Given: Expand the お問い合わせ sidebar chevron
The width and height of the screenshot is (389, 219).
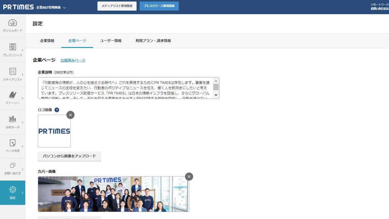Looking at the screenshot, I should (x=22, y=169).
